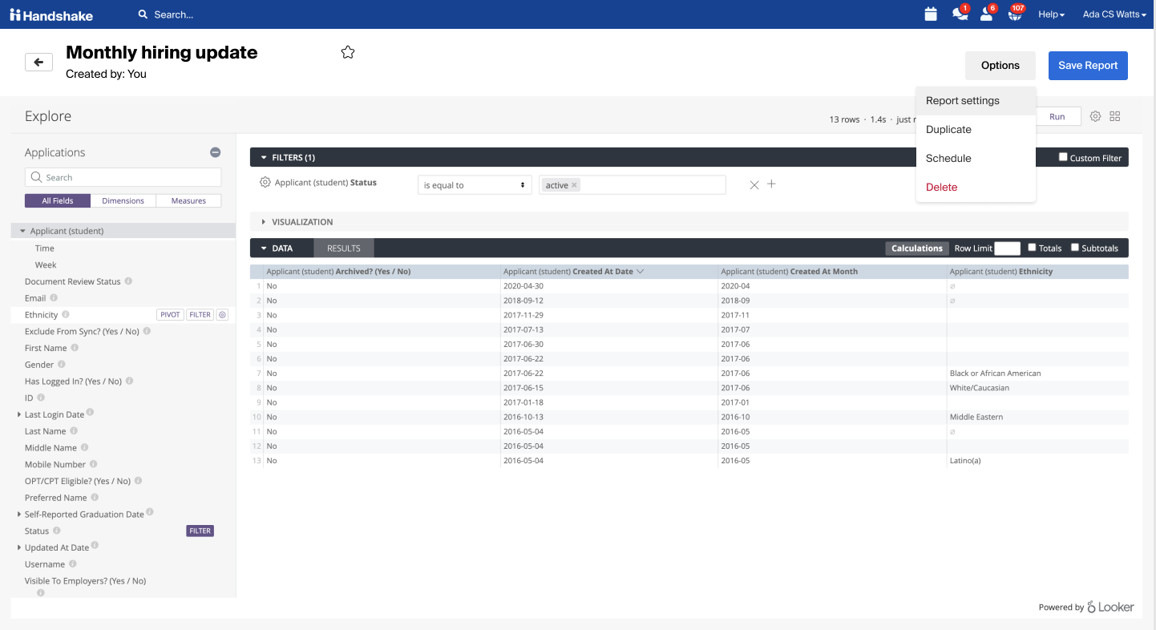Click the Save Report button

tap(1088, 66)
